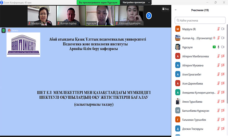Click the red recording indicator icon
Image resolution: width=228 pixels, height=137 pixels.
9,30
